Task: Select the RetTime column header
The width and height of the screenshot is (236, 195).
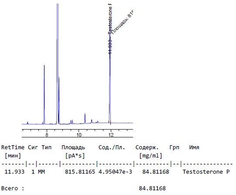Action: [x=13, y=147]
